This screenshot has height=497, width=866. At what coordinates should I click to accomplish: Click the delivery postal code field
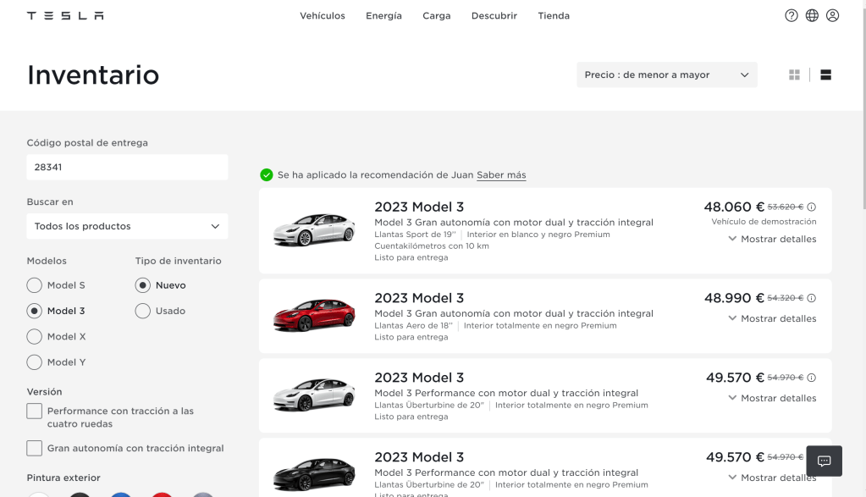coord(127,167)
